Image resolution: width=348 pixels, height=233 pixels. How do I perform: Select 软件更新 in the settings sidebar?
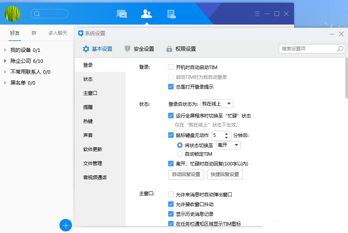[100, 149]
